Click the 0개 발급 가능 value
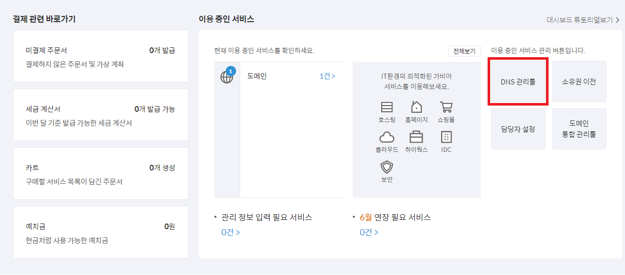 pos(154,109)
